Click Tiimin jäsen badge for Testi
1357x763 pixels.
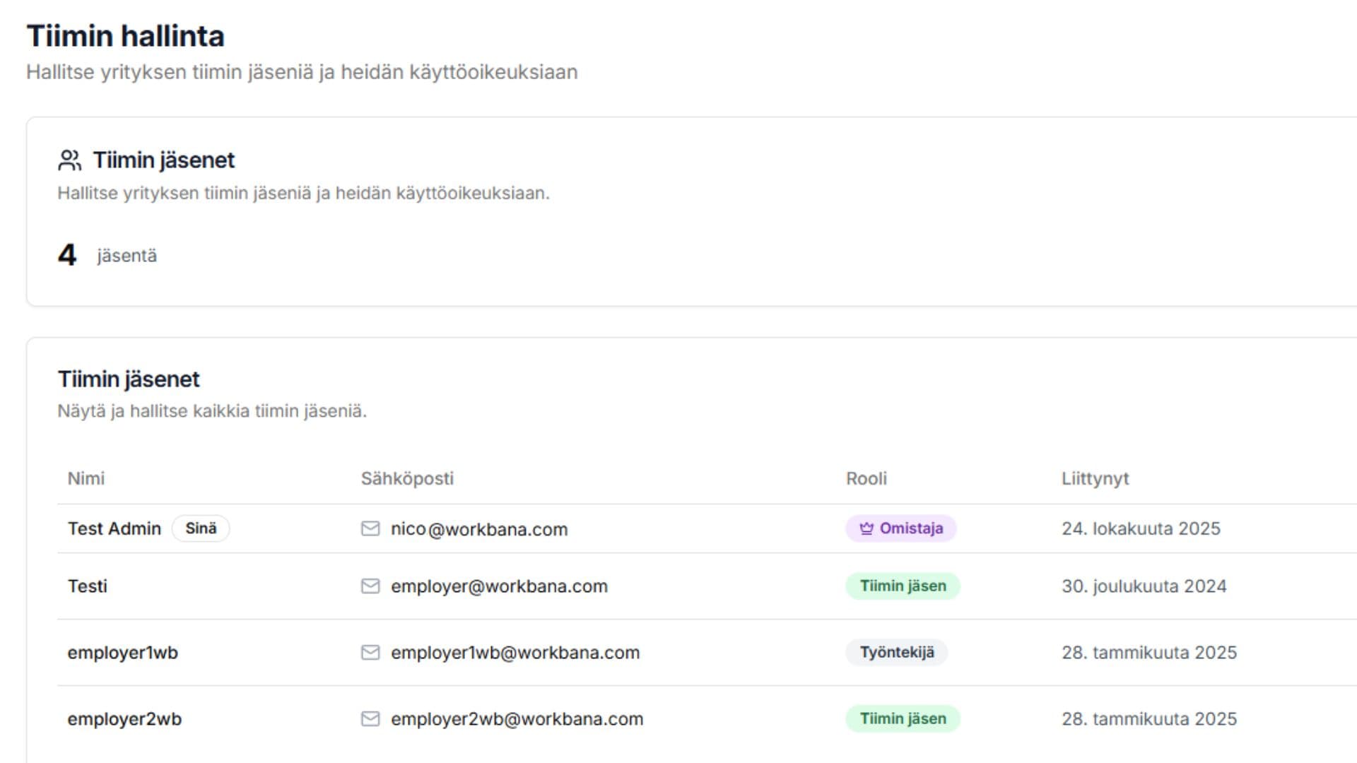903,586
